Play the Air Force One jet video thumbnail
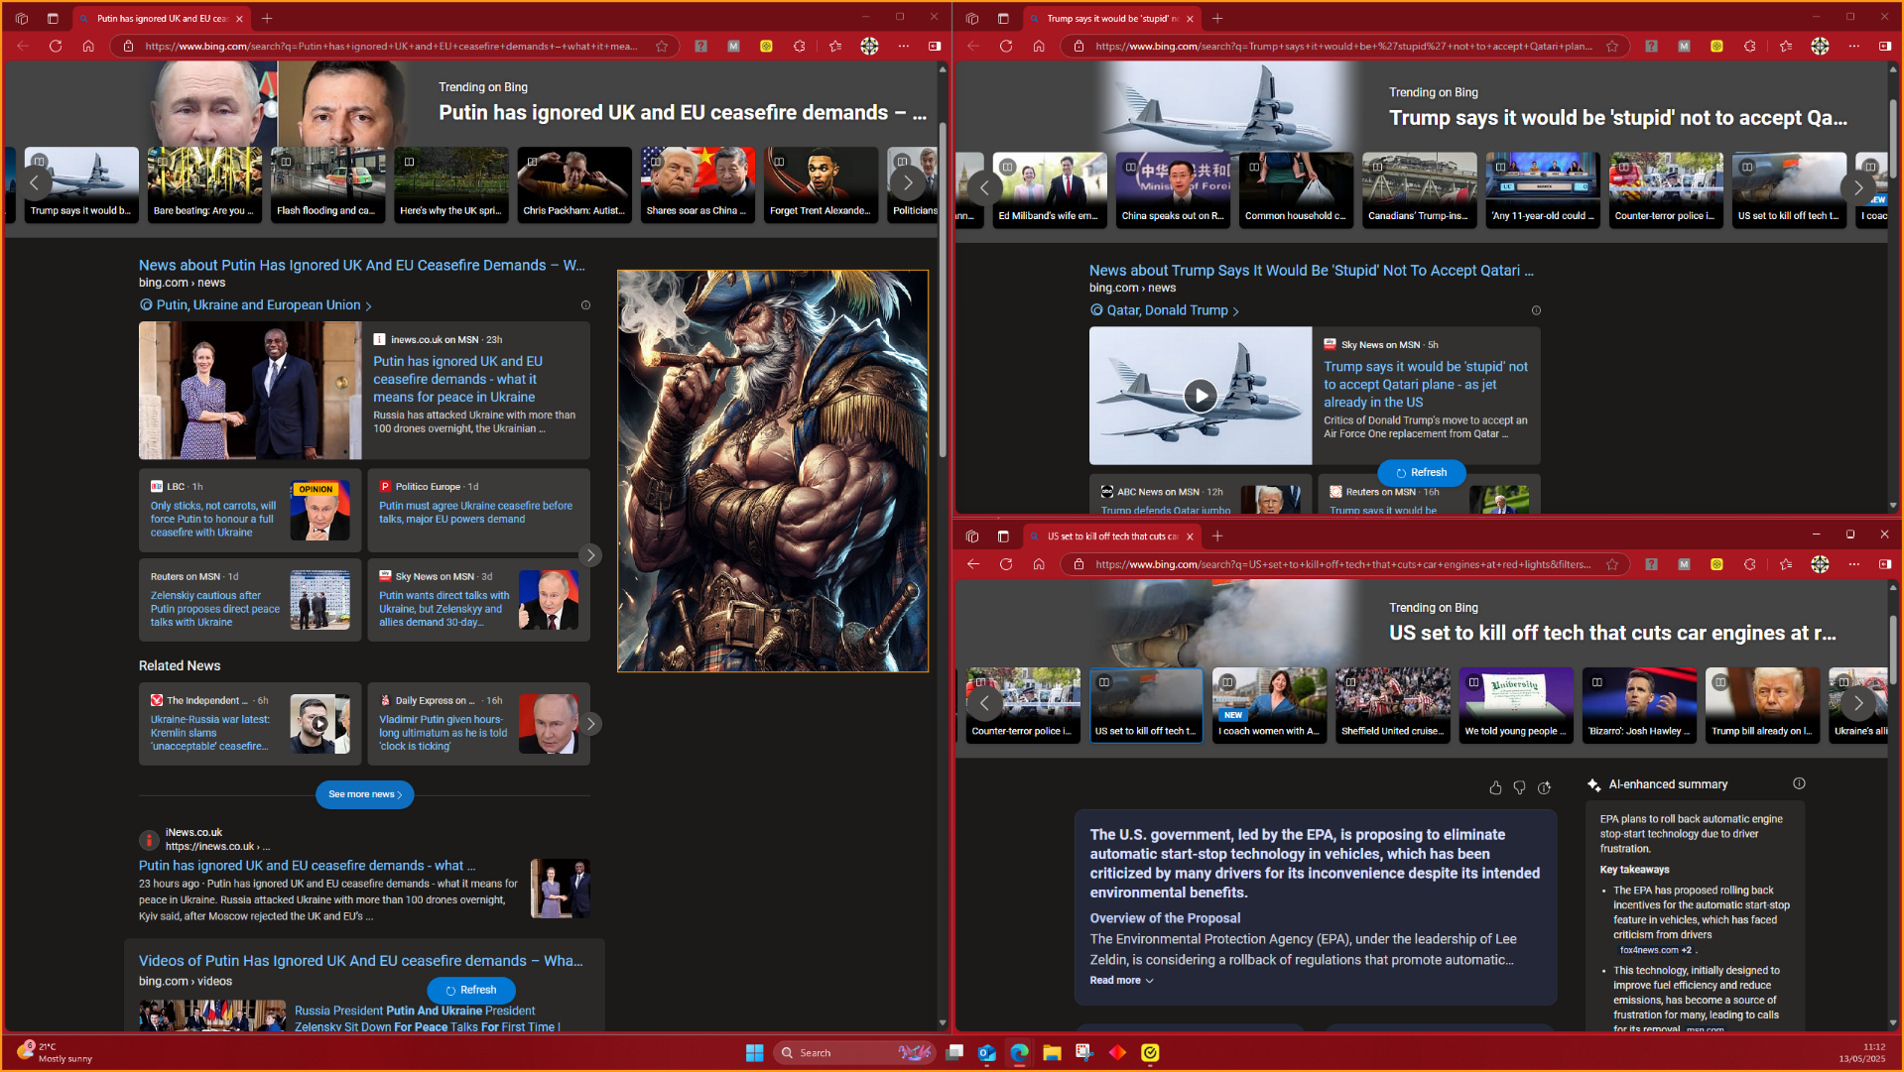1904x1072 pixels. 1201,396
